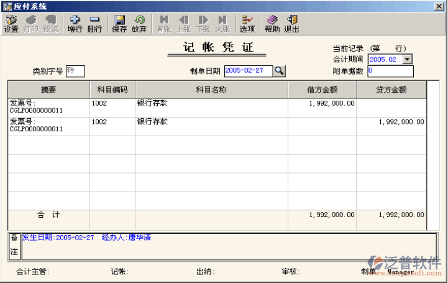This screenshot has height=283, width=448.
Task: Click first row 银行存款 account name cell
Action: tap(211, 108)
